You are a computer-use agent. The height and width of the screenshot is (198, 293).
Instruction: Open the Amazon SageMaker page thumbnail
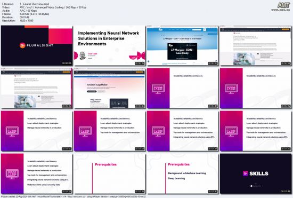click(110, 88)
